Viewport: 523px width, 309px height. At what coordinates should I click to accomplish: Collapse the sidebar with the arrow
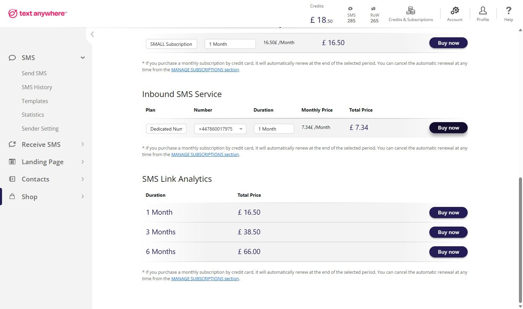tap(92, 34)
